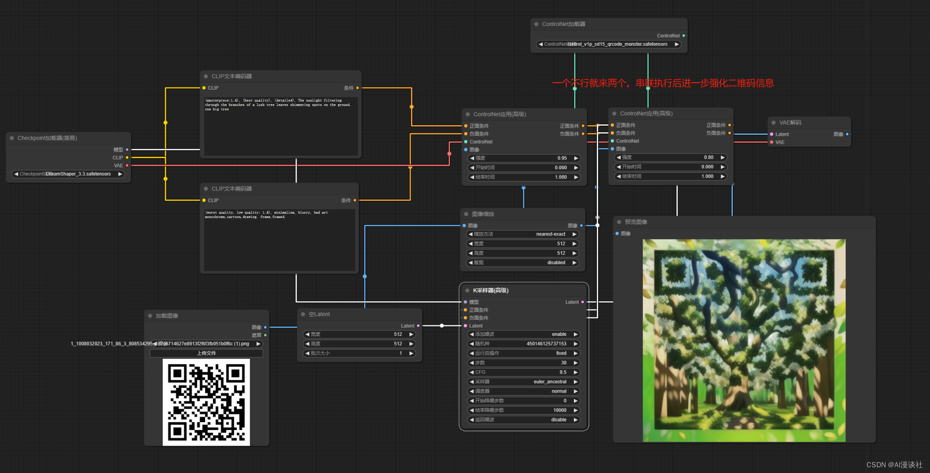Open the 采样器 euler_ancestral selector
930x473 pixels.
pyautogui.click(x=523, y=382)
